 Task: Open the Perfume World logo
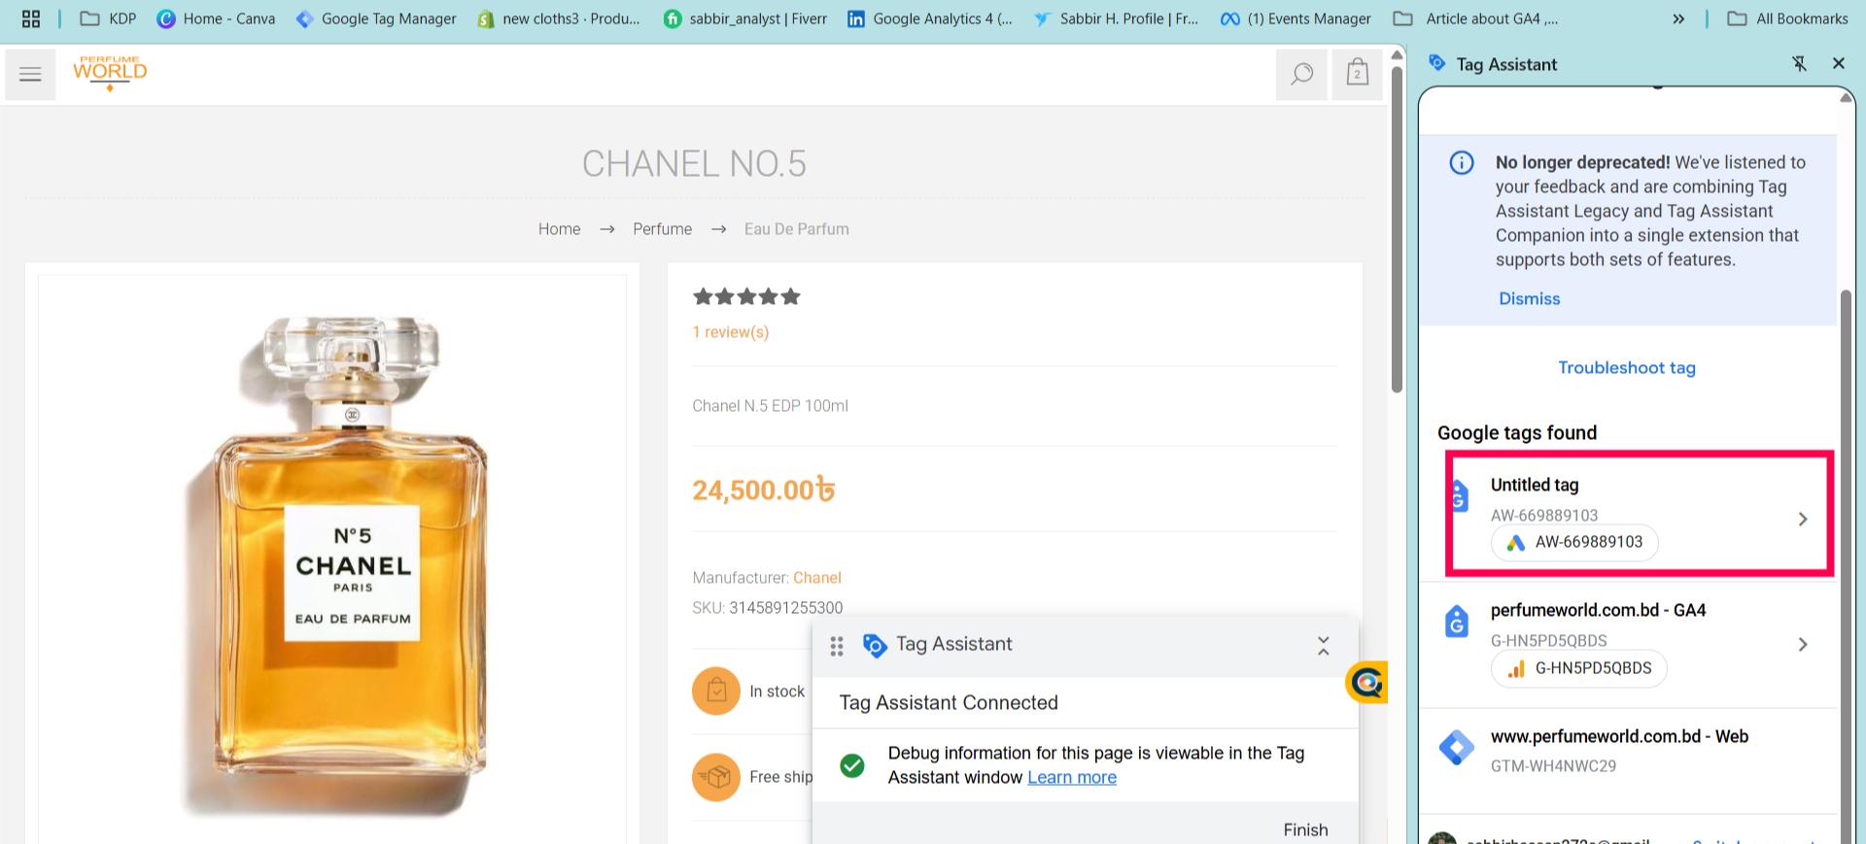[110, 73]
